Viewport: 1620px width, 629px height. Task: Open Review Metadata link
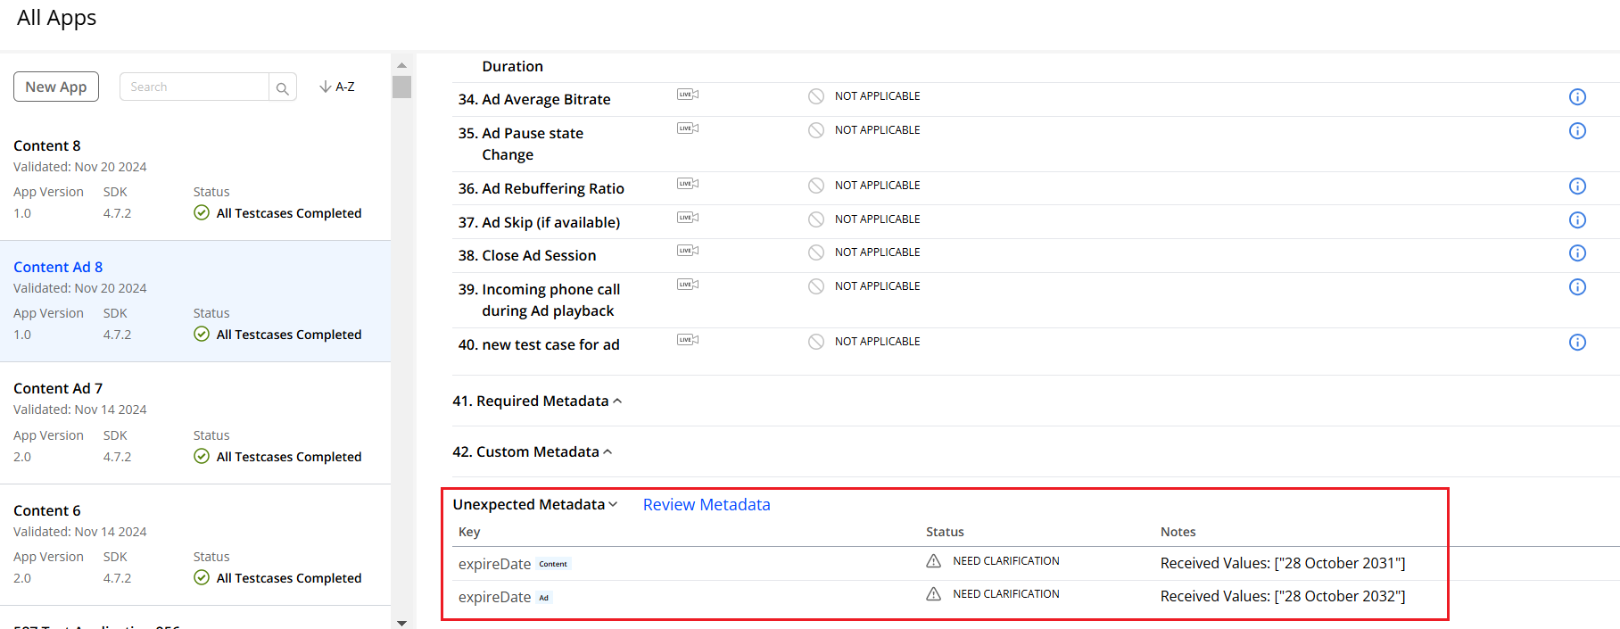tap(707, 504)
